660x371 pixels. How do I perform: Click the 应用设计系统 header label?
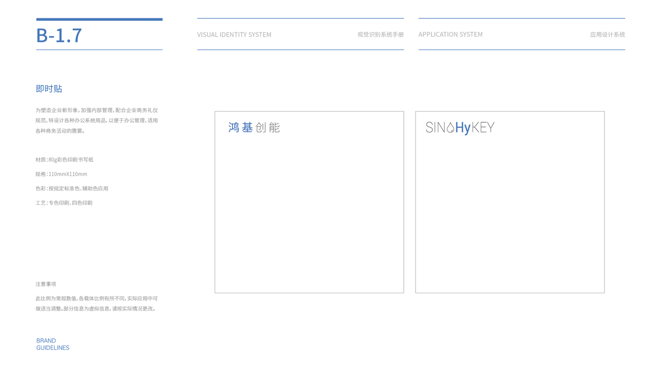pos(607,34)
